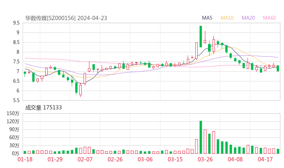This screenshot has height=168, width=284.
Task: Click the MA60 legend label
Action: [269, 18]
